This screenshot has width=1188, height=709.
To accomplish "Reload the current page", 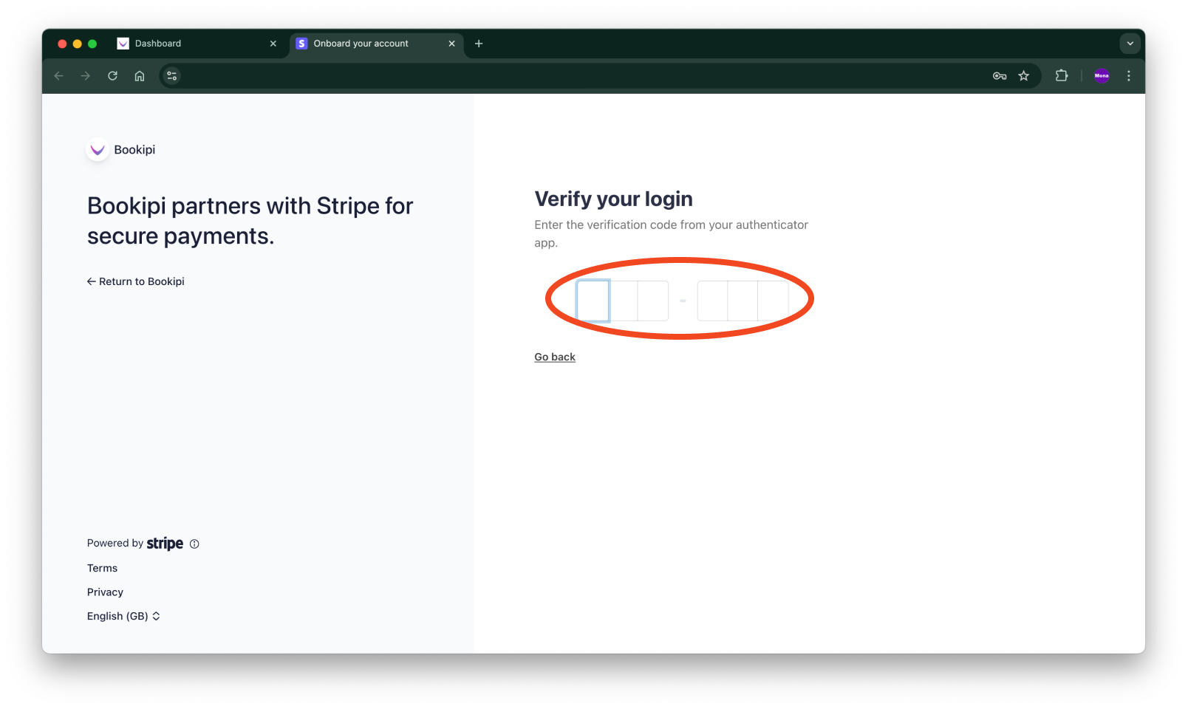I will pos(112,75).
